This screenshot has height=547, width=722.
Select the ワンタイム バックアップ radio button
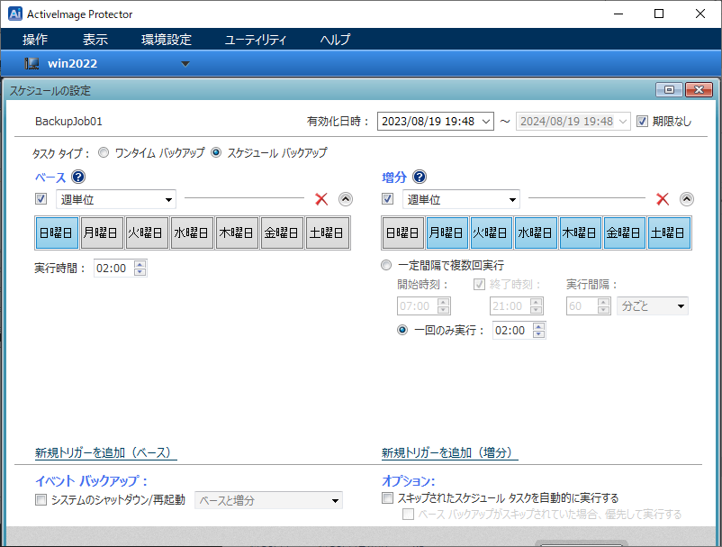[x=104, y=152]
